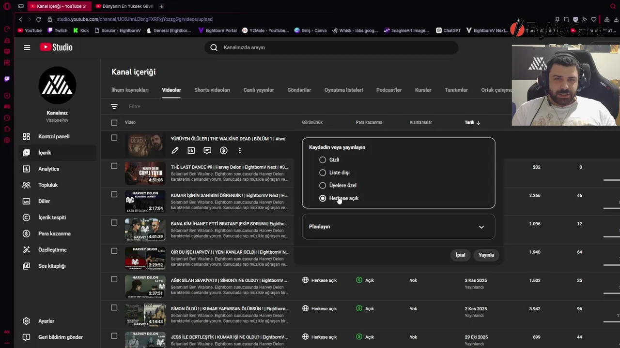620x348 pixels.
Task: Check the box for BANA KİM İHANET ETTİ video
Action: pos(114,222)
